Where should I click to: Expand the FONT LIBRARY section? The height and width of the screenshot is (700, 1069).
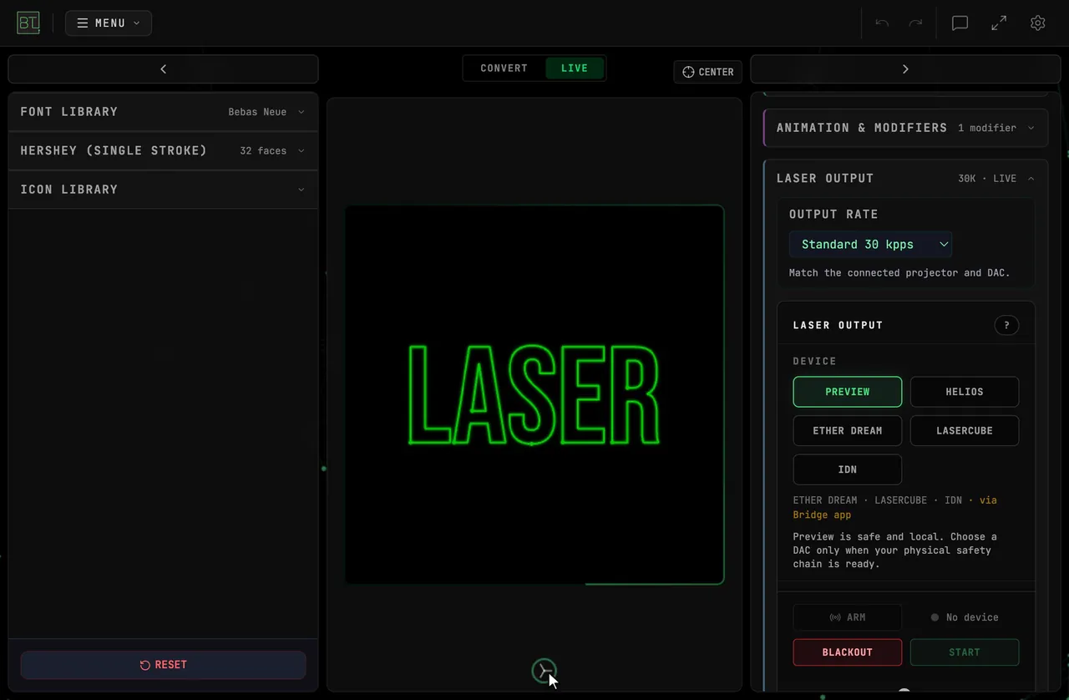click(163, 112)
